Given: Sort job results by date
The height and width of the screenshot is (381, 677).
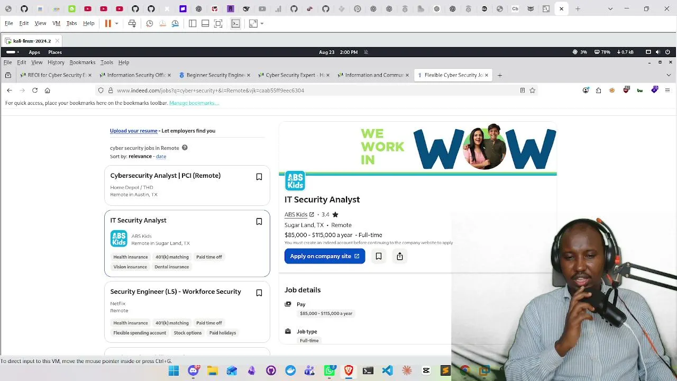Looking at the screenshot, I should (x=161, y=157).
